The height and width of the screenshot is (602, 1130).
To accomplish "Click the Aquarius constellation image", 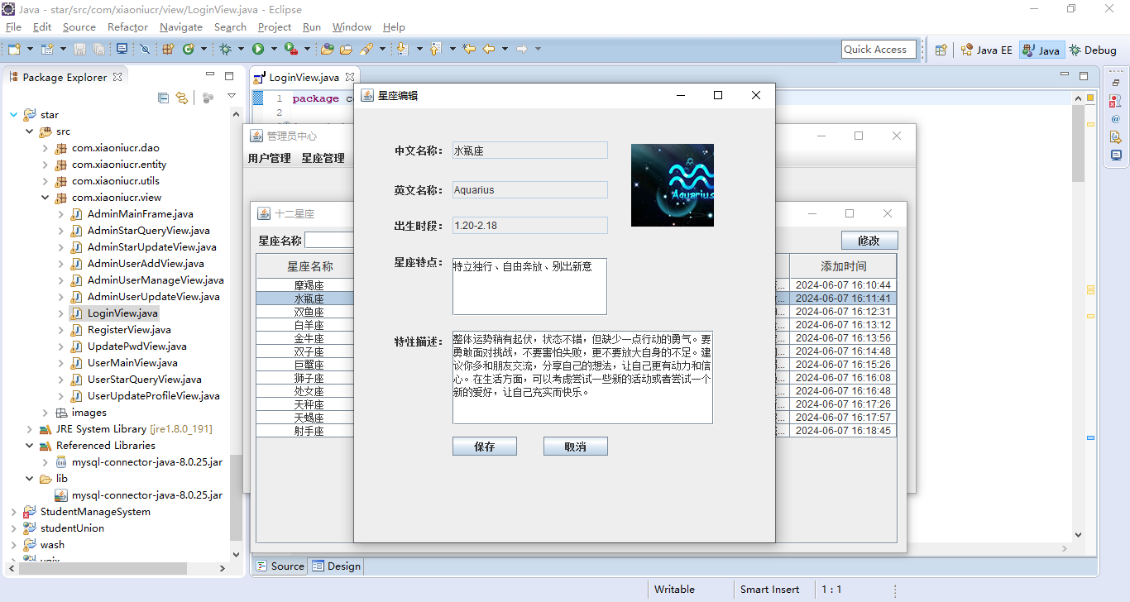I will click(673, 185).
